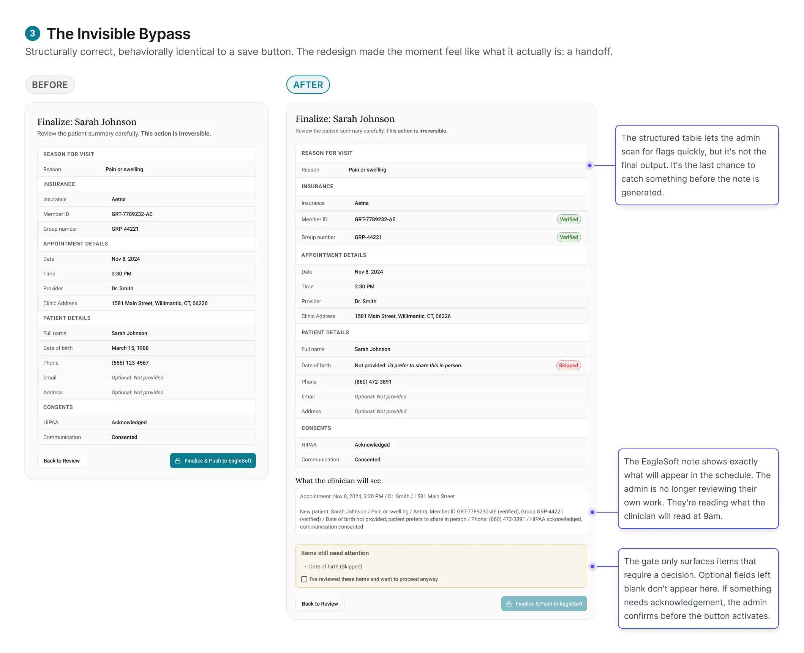The image size is (804, 653).
Task: Select the BEFORE pill label
Action: (50, 85)
